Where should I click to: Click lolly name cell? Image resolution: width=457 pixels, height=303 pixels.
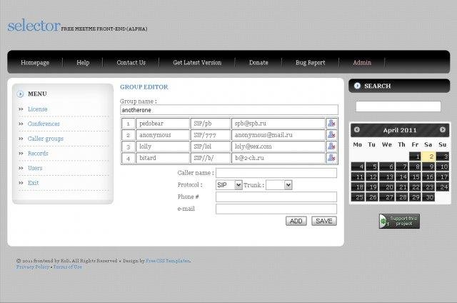163,146
